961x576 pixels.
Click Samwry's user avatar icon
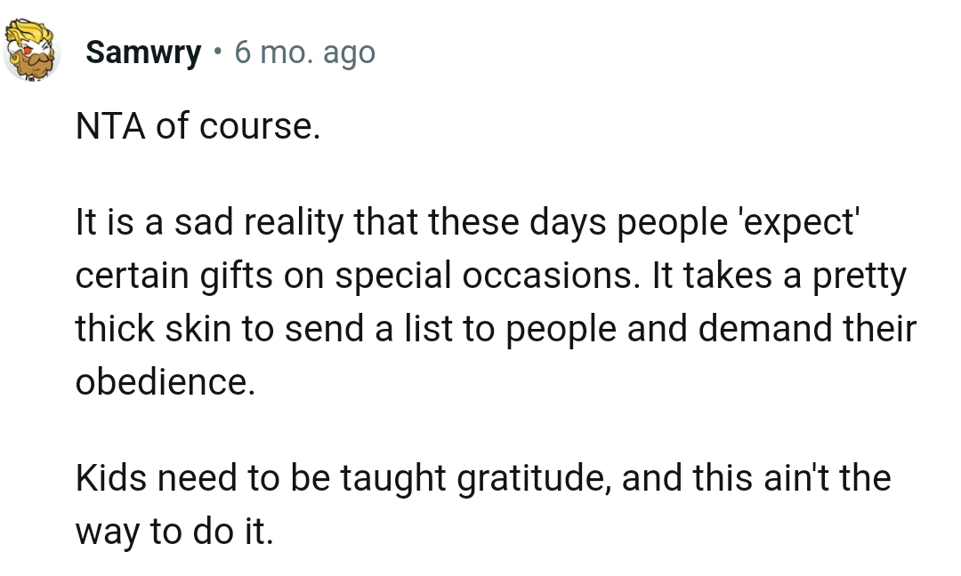[x=32, y=52]
